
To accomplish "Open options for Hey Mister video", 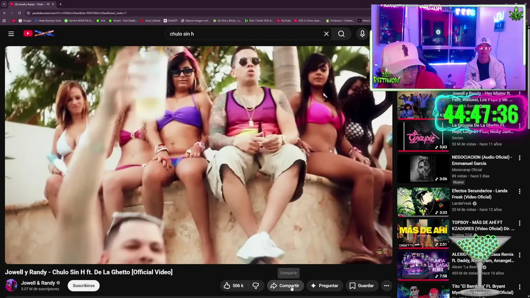I will pos(520,94).
